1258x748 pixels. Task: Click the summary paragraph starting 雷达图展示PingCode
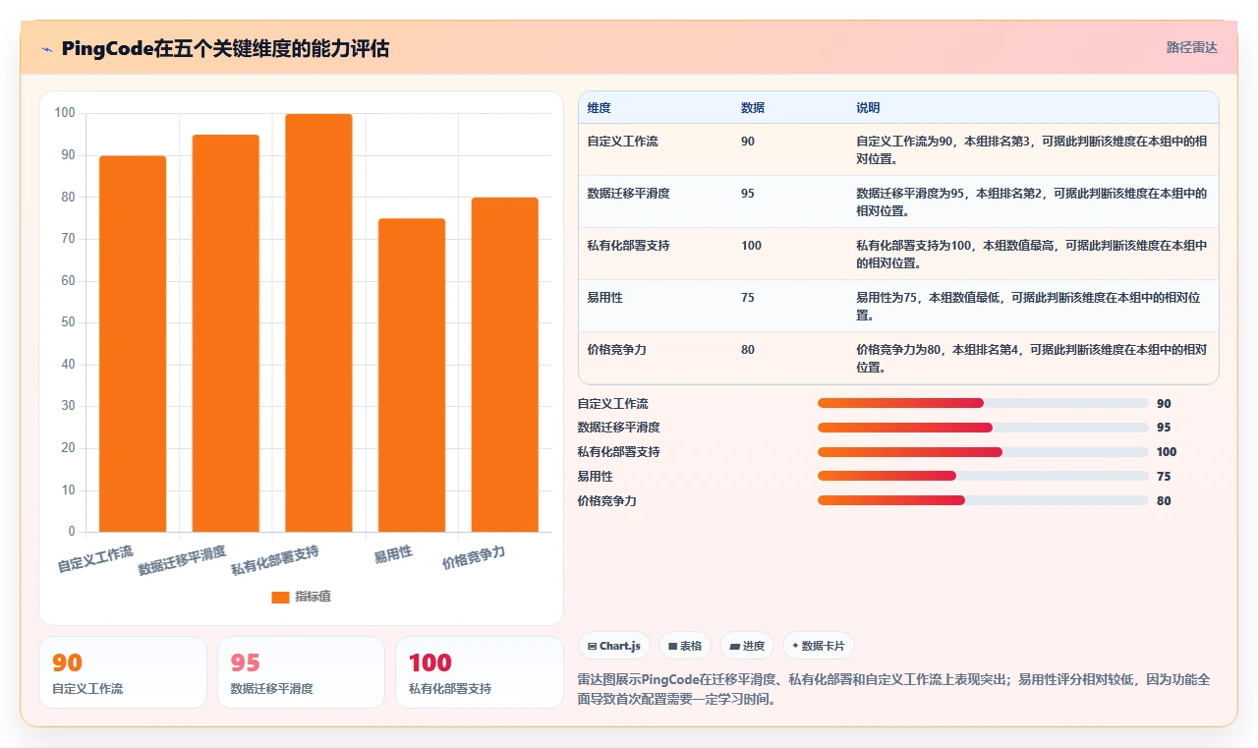[894, 690]
